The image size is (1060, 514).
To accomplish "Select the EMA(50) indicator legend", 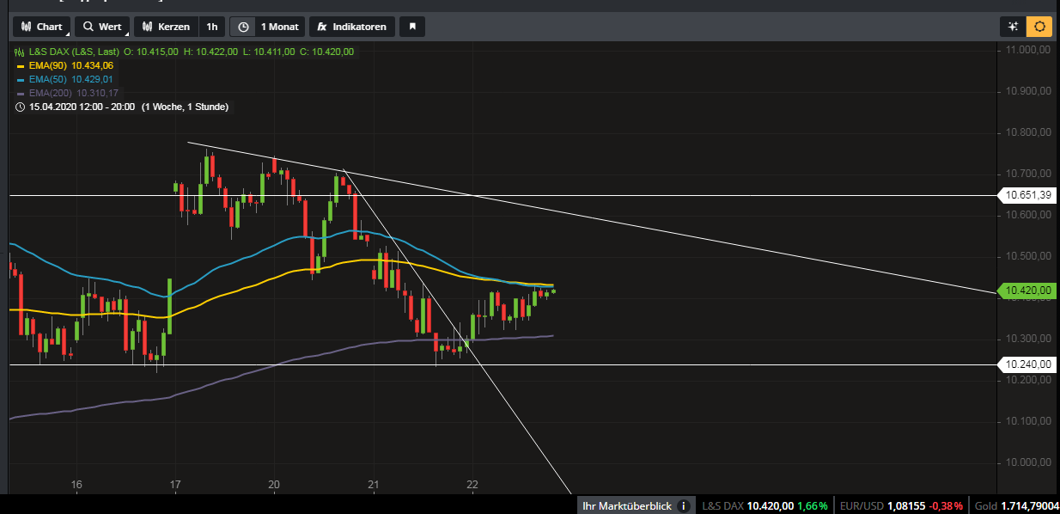I will pos(49,79).
